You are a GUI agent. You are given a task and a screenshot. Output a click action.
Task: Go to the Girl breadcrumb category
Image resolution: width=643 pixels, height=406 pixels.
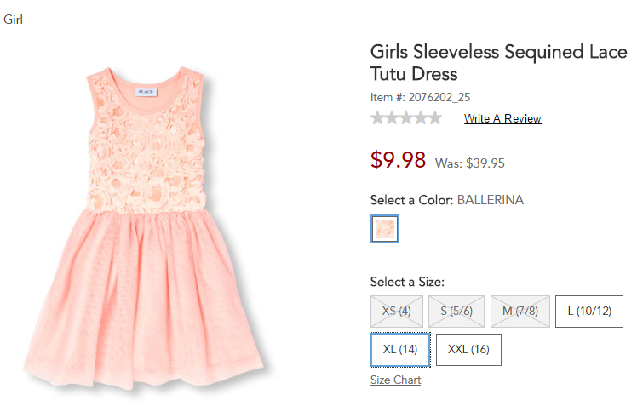pyautogui.click(x=13, y=20)
